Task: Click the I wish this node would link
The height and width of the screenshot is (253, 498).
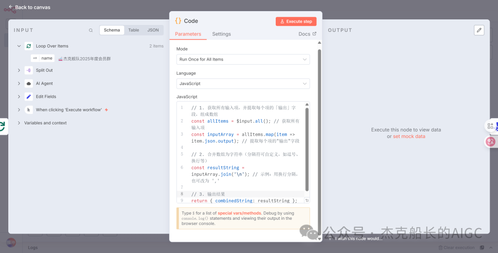Action: pos(359,238)
